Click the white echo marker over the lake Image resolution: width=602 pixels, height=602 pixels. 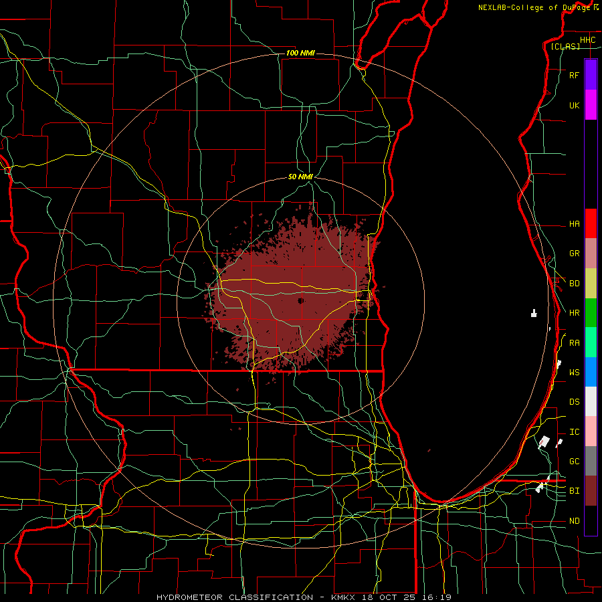(534, 313)
